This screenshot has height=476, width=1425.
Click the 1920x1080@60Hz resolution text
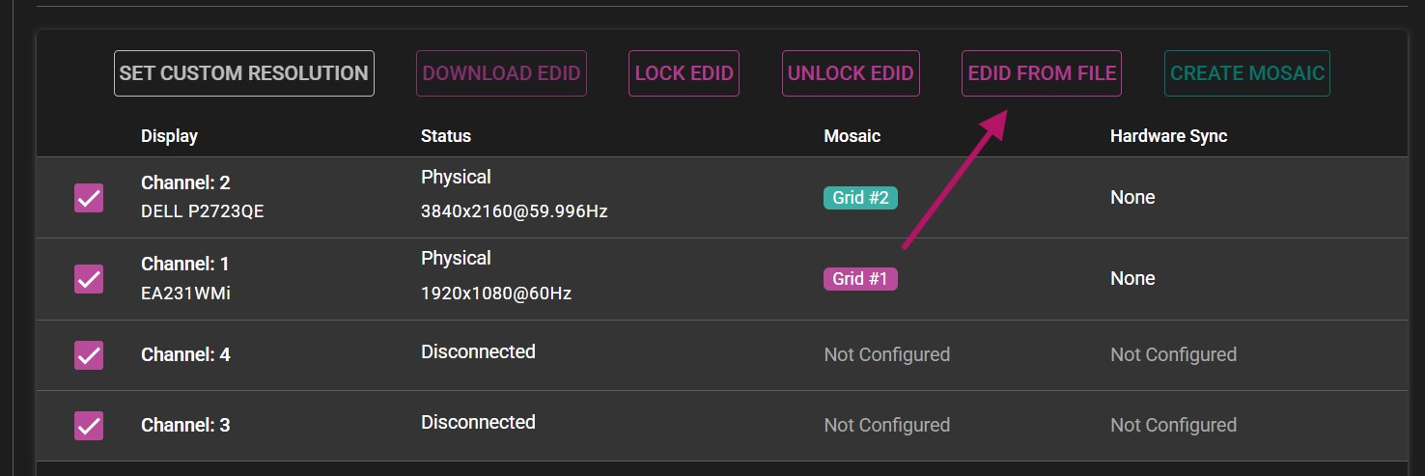495,293
